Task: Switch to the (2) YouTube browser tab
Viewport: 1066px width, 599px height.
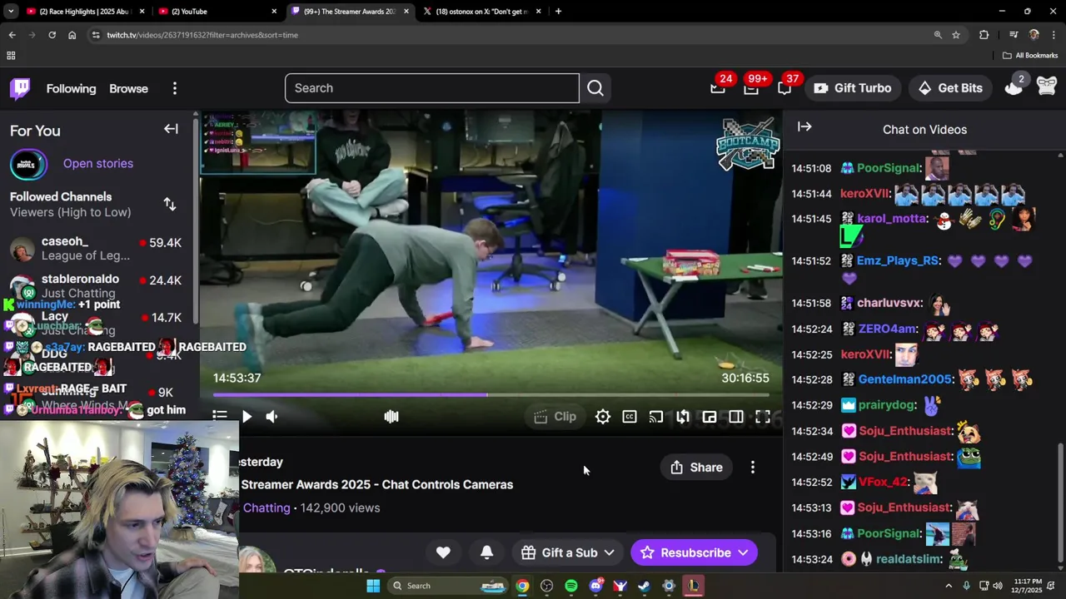Action: point(217,12)
